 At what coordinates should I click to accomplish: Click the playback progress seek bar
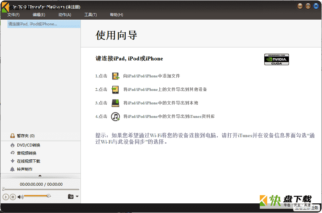coord(41,189)
